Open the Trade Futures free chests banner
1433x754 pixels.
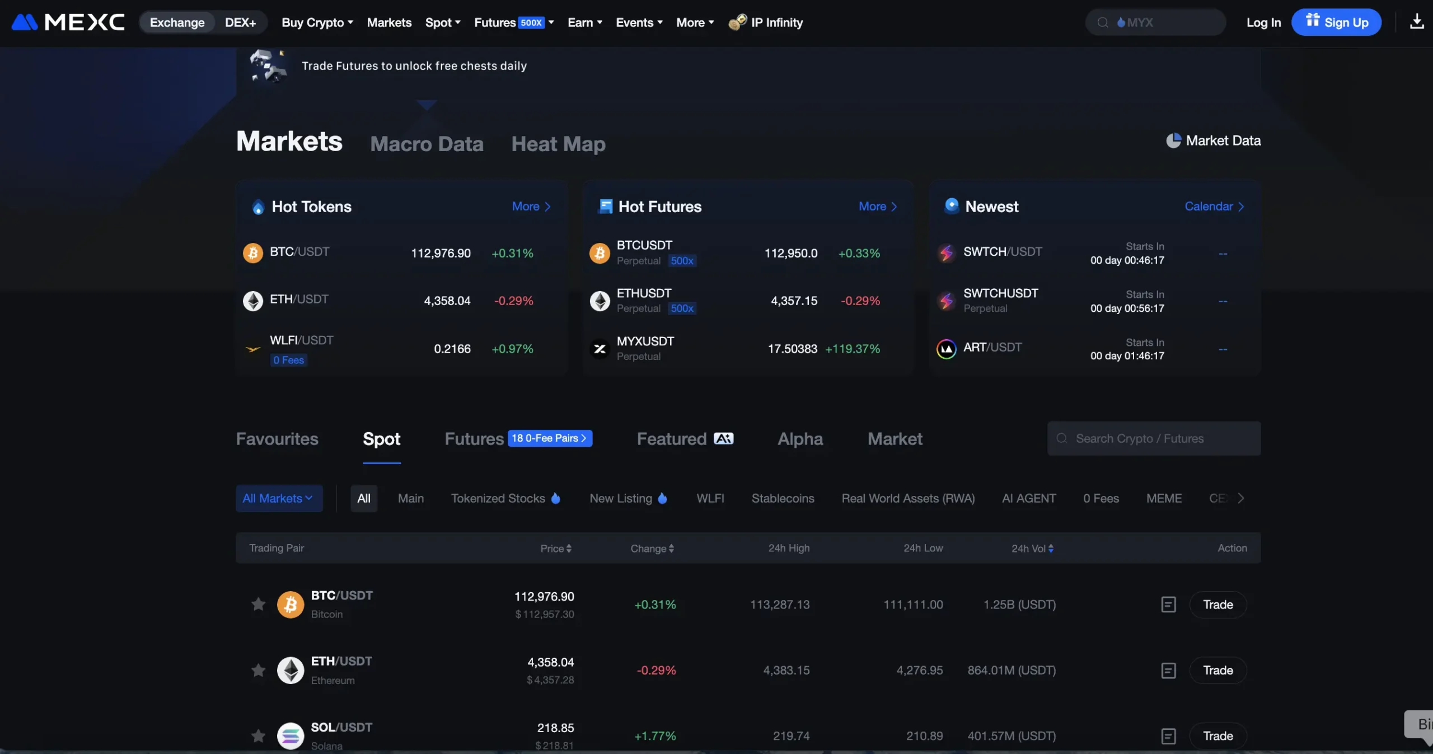tap(414, 66)
